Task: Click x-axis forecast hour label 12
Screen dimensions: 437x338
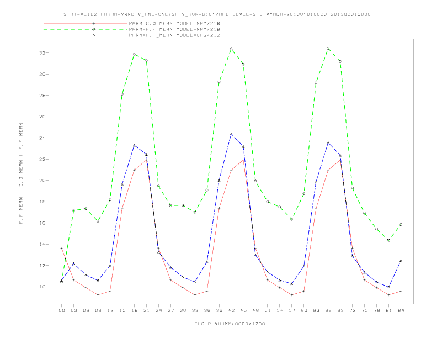Action: tap(110, 310)
